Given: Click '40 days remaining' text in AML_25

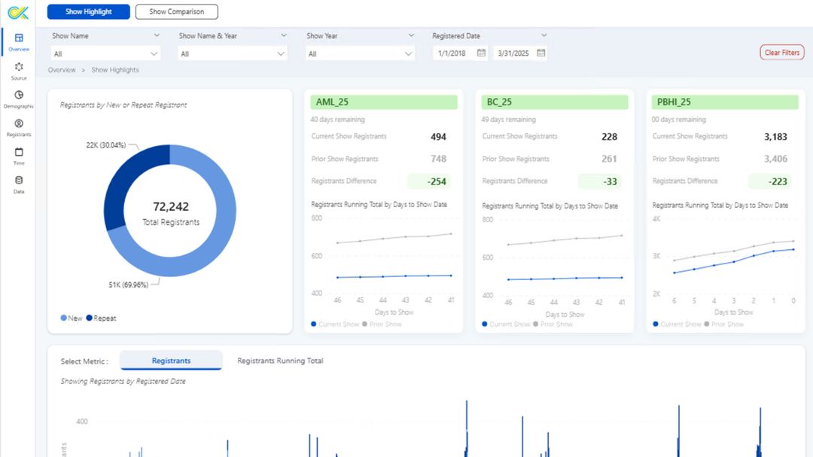Looking at the screenshot, I should point(337,119).
